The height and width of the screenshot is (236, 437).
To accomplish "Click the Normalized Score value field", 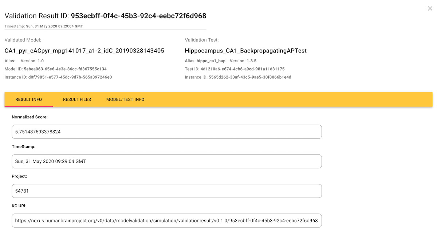I will tap(166, 132).
